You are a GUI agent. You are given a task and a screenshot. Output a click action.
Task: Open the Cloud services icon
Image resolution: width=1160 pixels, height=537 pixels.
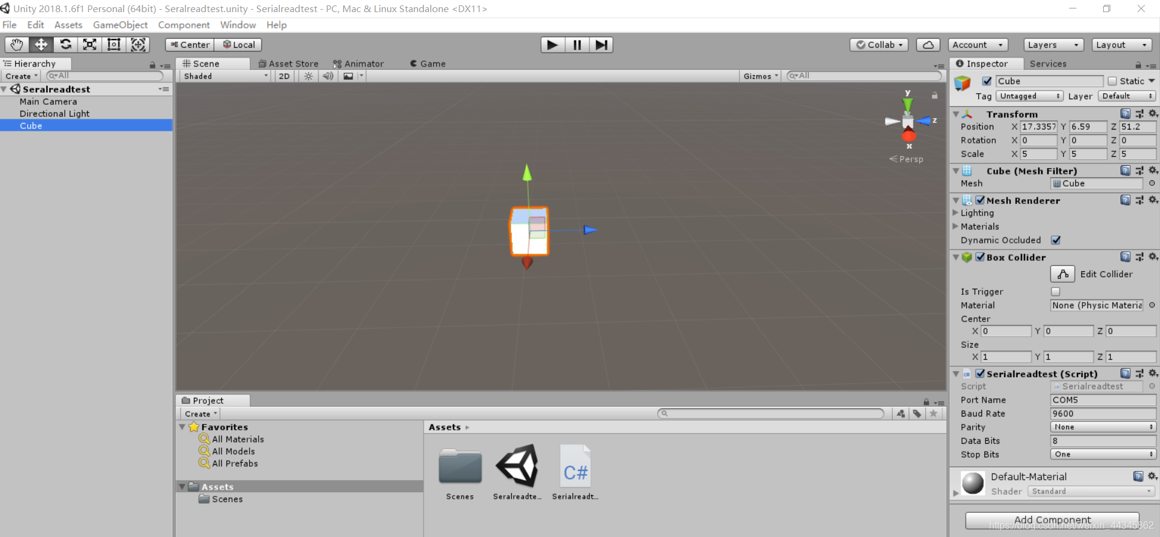928,45
